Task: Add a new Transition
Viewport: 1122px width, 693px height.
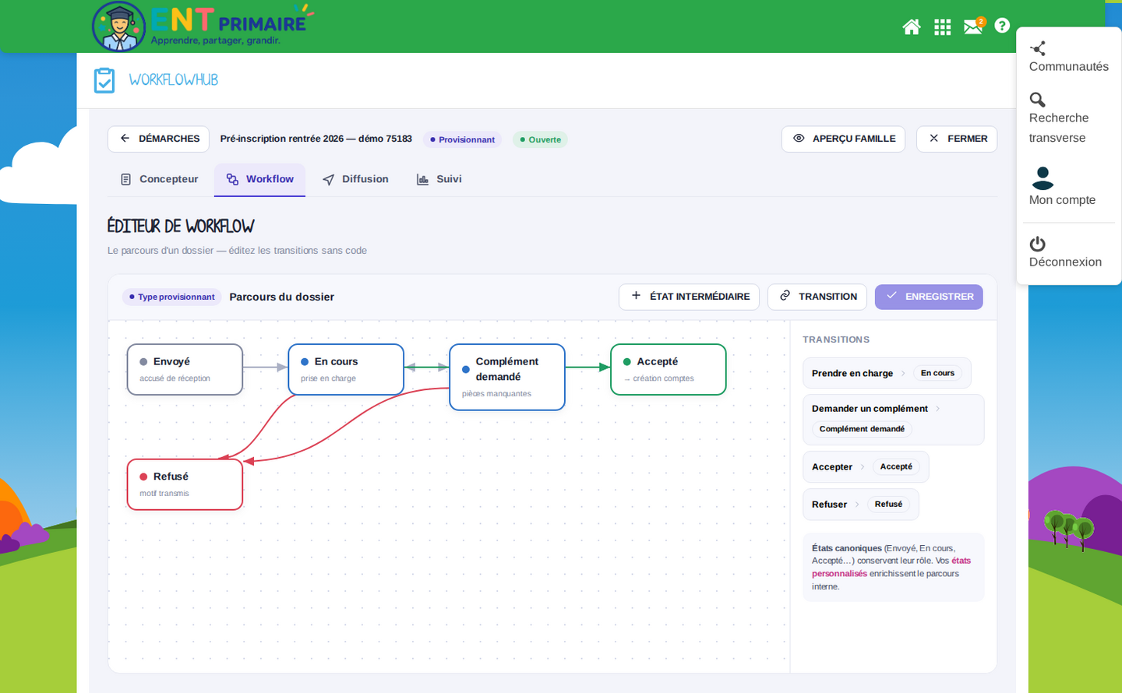Action: tap(817, 297)
